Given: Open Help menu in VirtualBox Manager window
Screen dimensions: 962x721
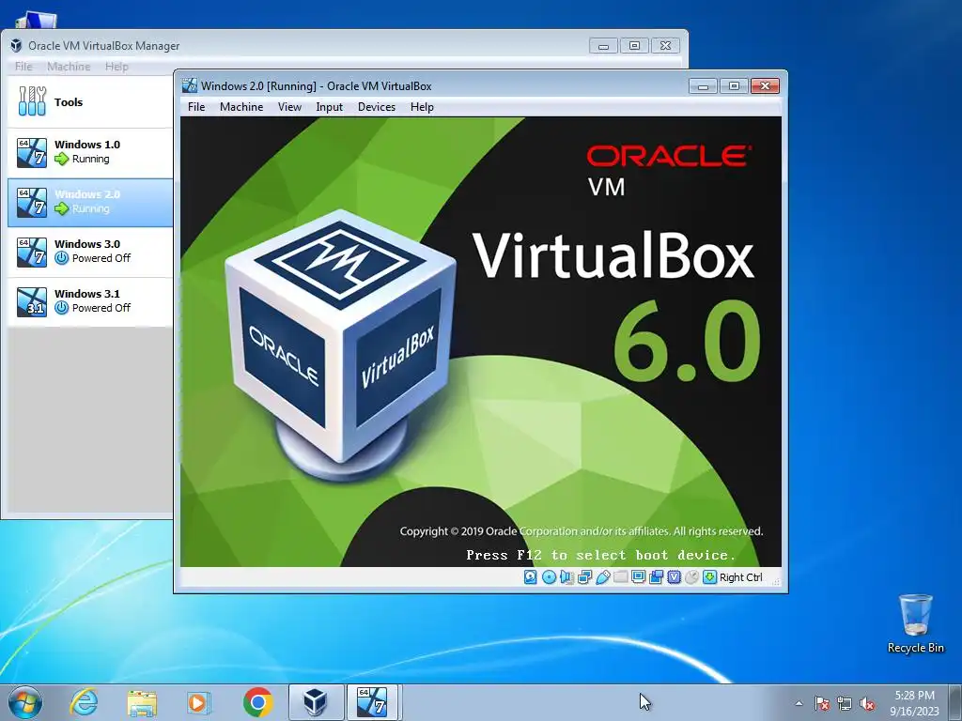Looking at the screenshot, I should (x=116, y=67).
